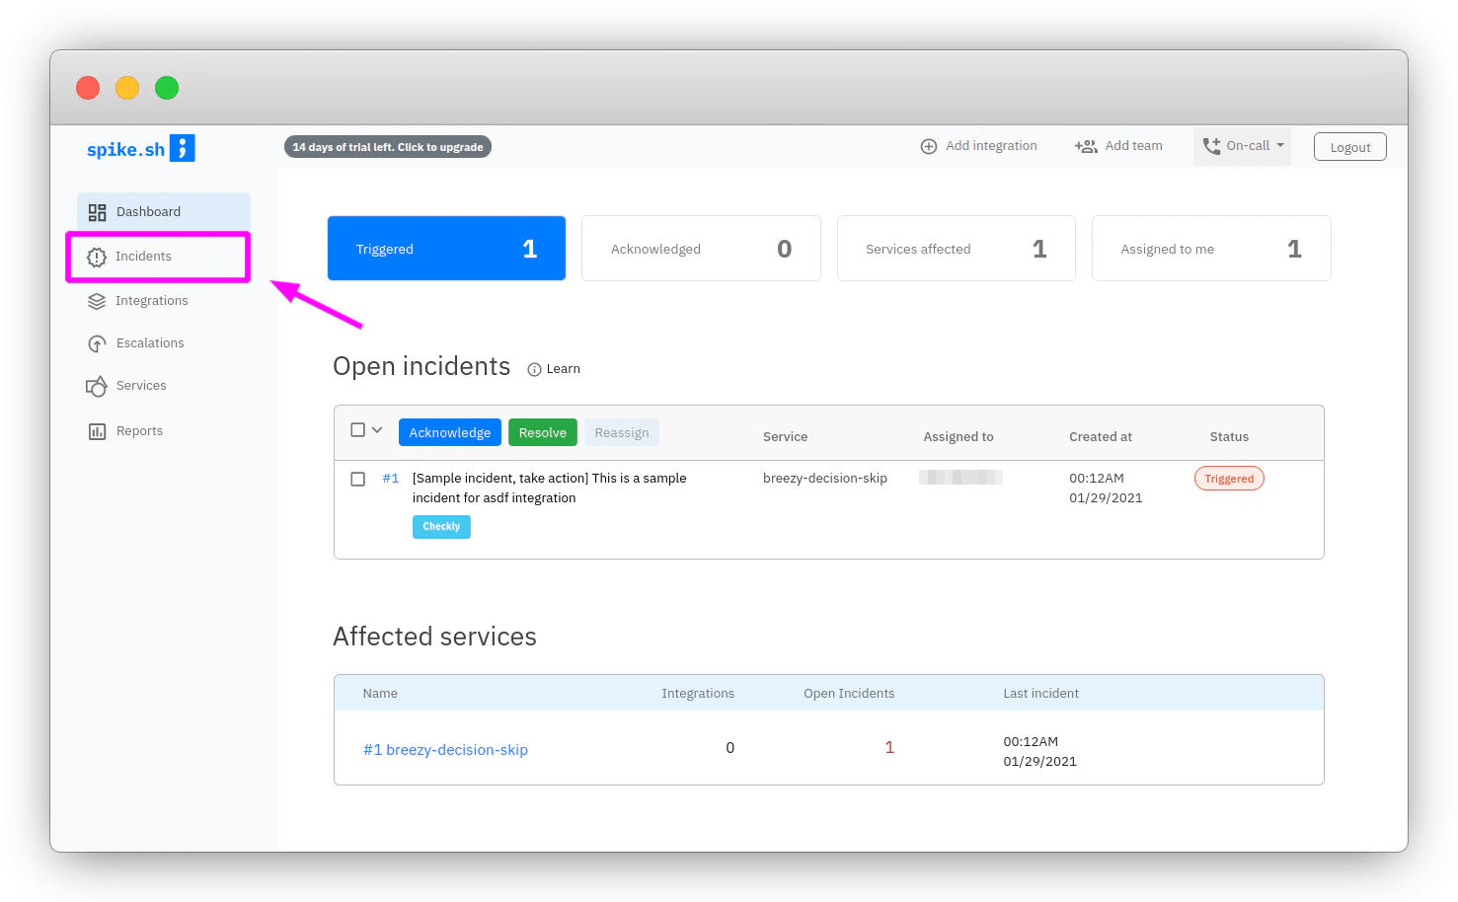Click the green window maximize button
This screenshot has width=1458, height=902.
coord(167,88)
